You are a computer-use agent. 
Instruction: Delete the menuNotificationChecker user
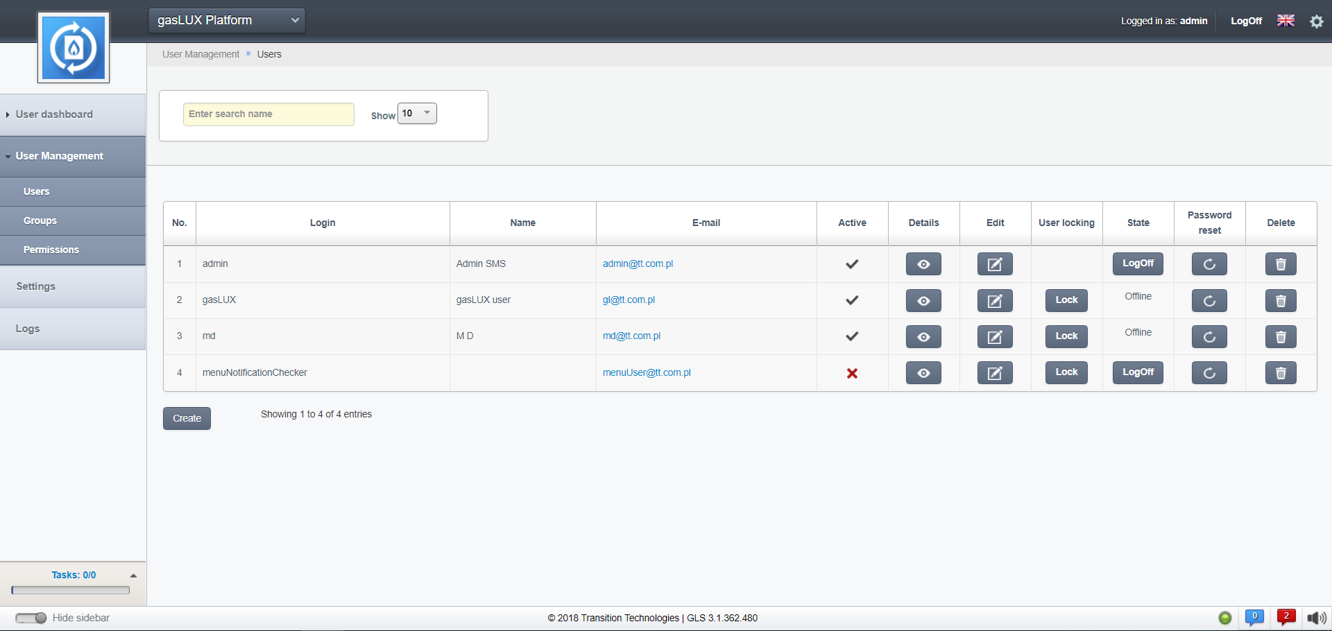click(1281, 373)
